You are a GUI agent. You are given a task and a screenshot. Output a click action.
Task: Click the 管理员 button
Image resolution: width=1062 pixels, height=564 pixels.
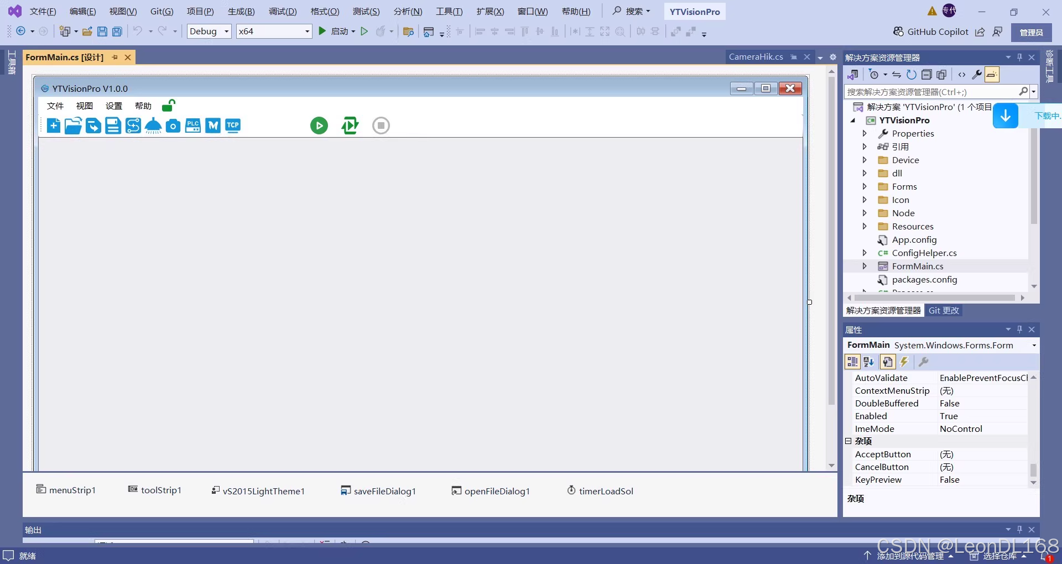[x=1031, y=33]
